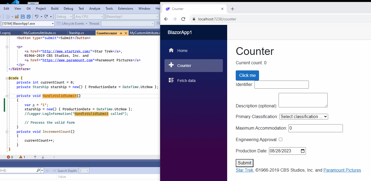Open the Edit menu
Image resolution: width=371 pixels, height=181 pixels.
click(6, 9)
